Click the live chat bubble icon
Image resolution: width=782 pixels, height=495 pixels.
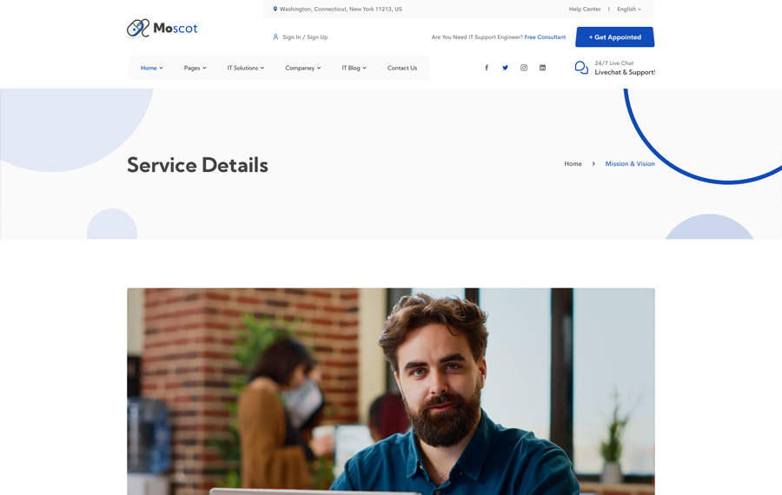coord(581,68)
